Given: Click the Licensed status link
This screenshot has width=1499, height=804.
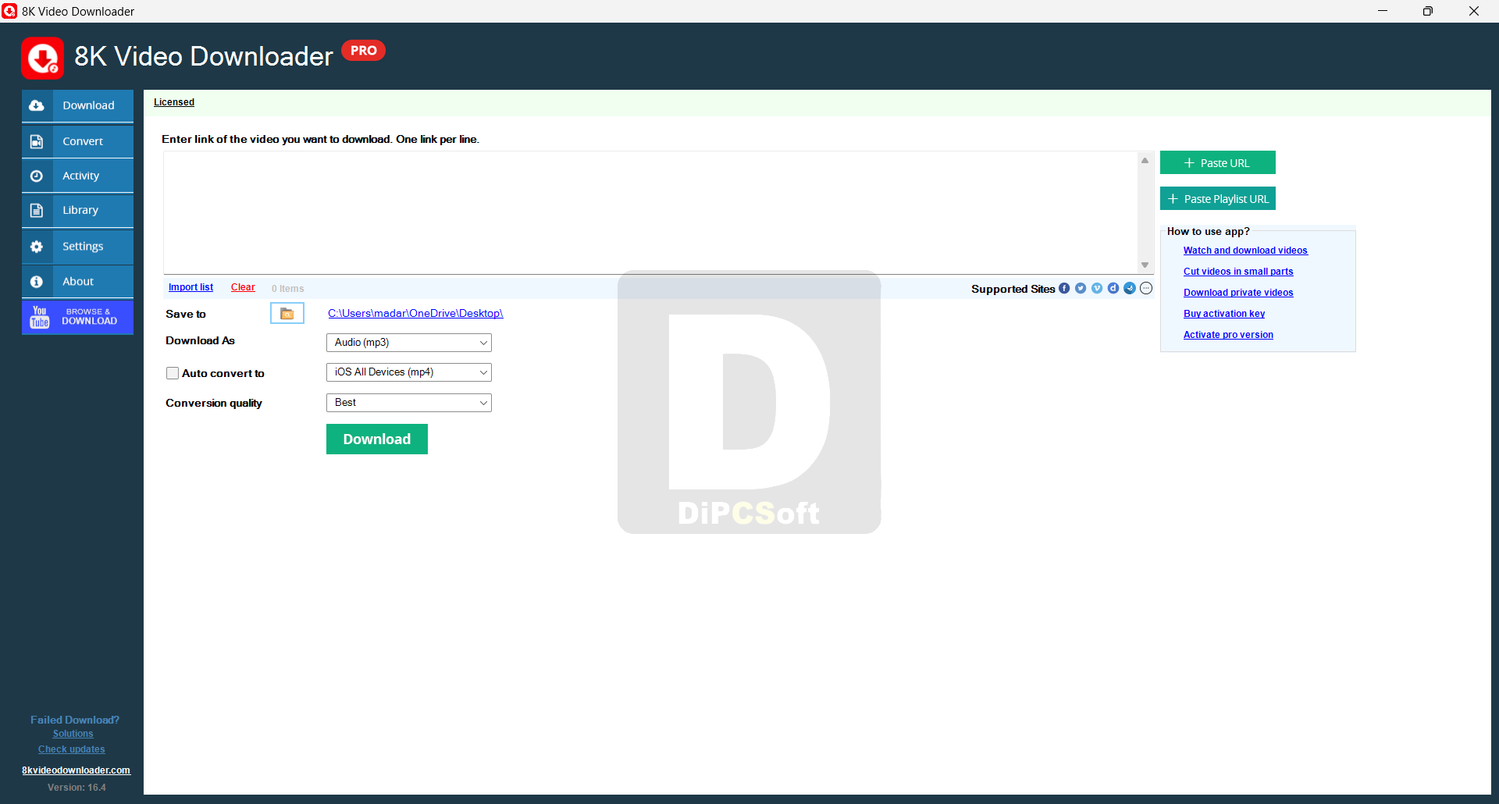Looking at the screenshot, I should pos(174,102).
